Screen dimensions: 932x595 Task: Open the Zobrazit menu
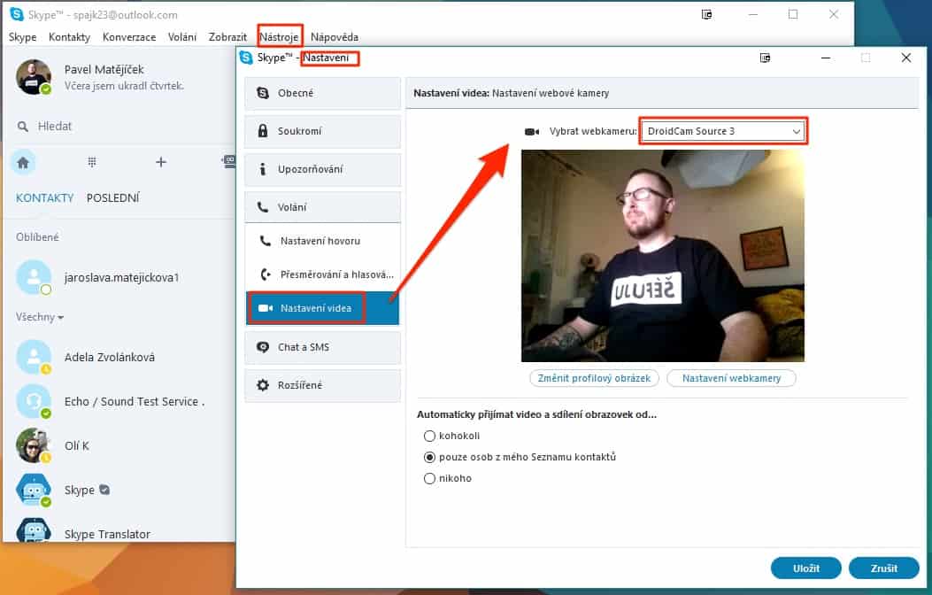tap(227, 37)
